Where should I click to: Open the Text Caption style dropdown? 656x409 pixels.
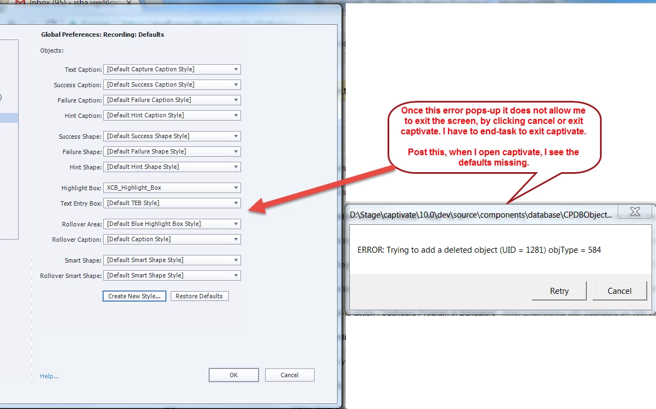(x=172, y=69)
